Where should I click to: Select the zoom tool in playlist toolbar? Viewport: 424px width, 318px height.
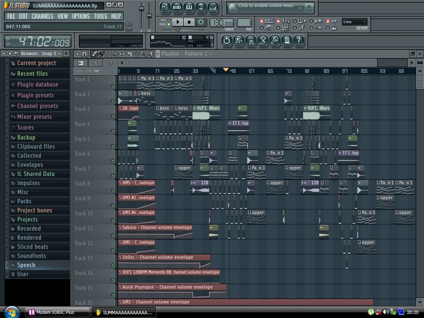tap(143, 54)
